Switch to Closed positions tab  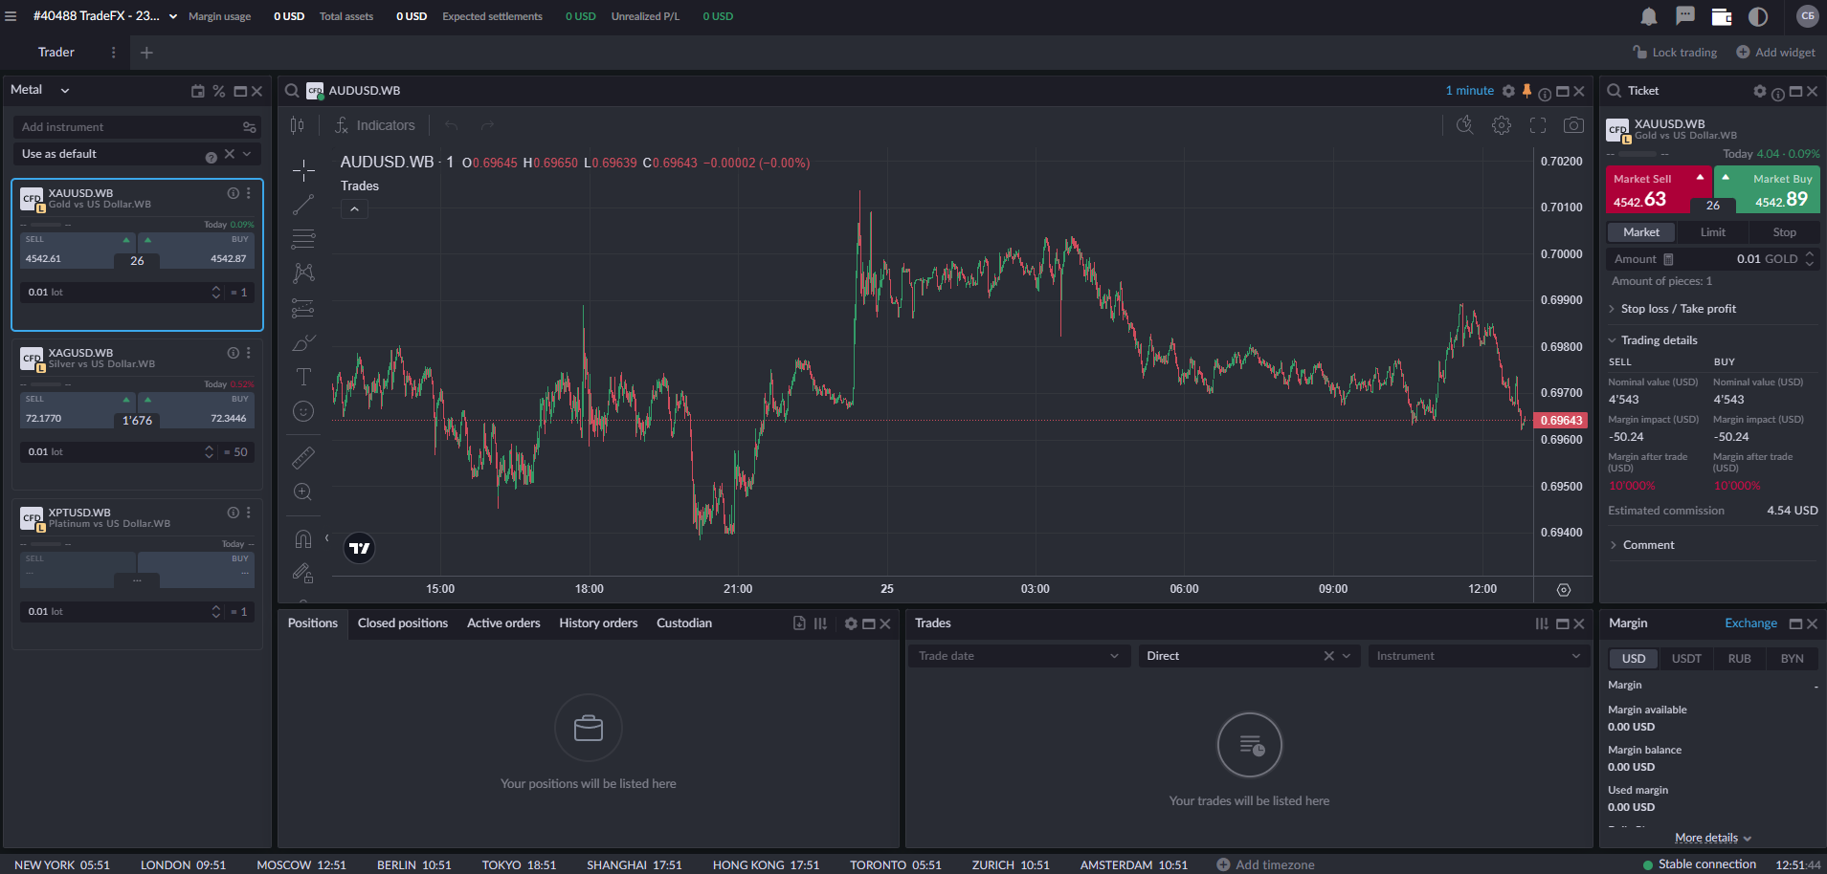point(402,623)
